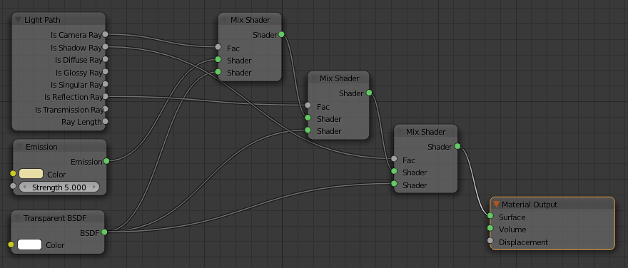This screenshot has height=268, width=628.
Task: Collapse the Transparent BSDF node
Action: (17, 218)
